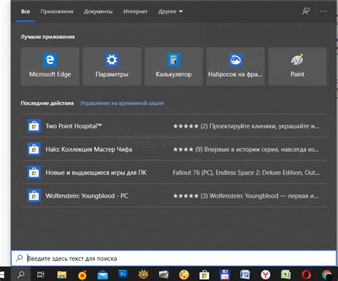Switch to the Приложения tab
This screenshot has height=281, width=338.
(x=57, y=11)
